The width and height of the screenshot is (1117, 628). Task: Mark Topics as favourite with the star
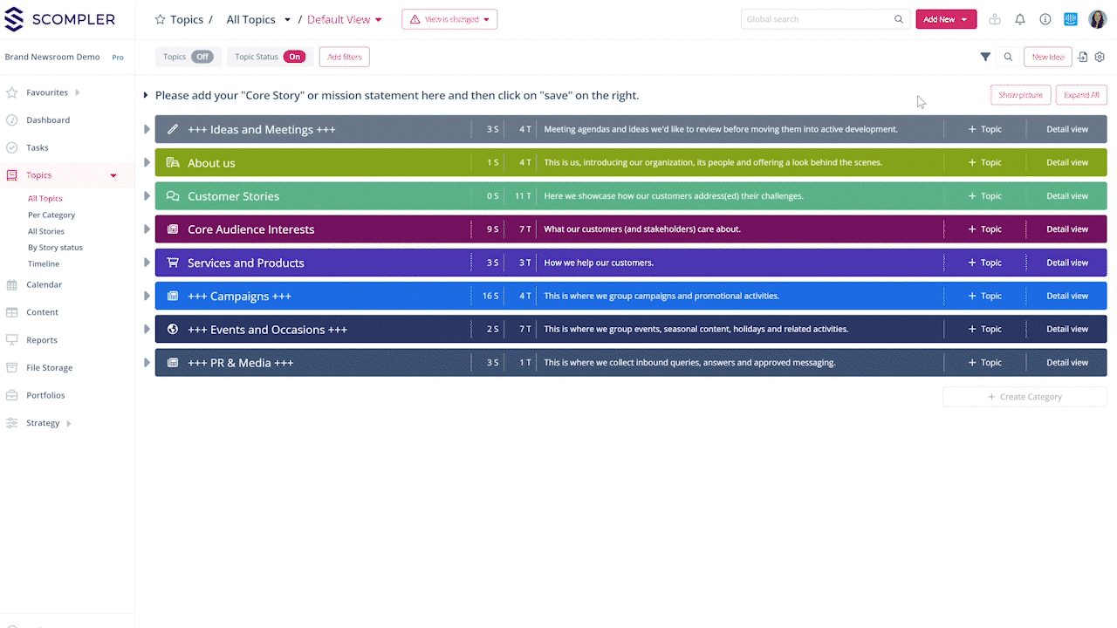click(159, 18)
